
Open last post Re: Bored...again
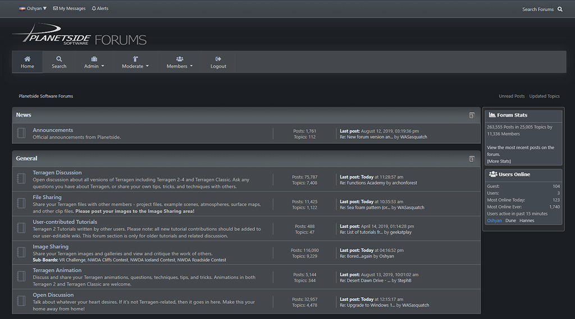(x=355, y=256)
